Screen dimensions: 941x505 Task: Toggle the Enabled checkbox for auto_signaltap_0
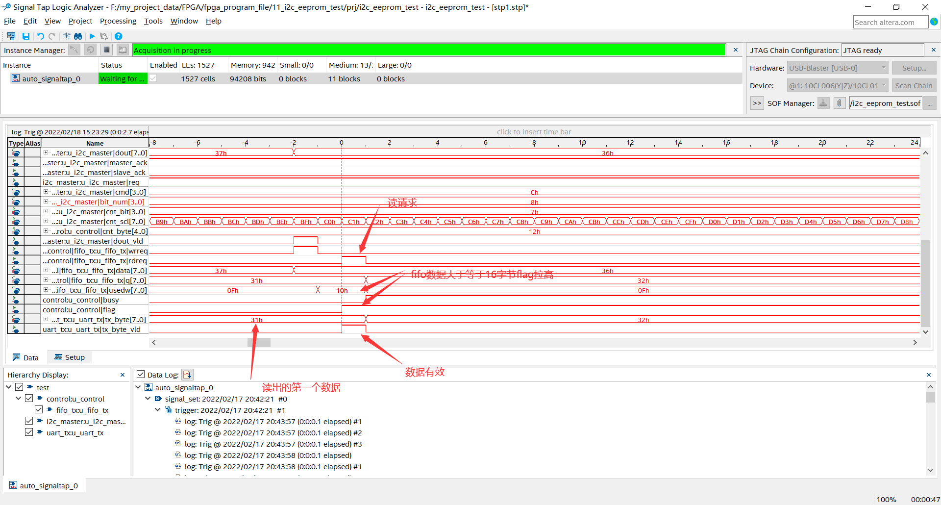click(153, 78)
